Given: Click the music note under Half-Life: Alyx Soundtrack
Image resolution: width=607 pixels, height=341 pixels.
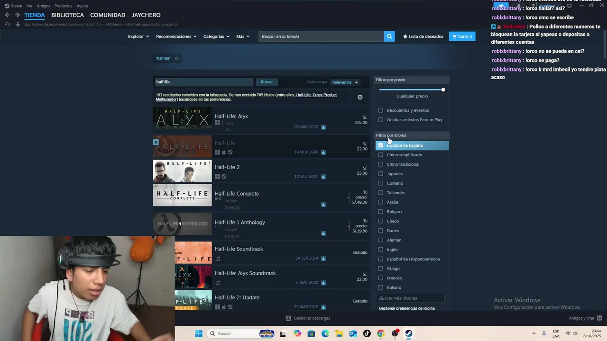Looking at the screenshot, I should pyautogui.click(x=218, y=283).
